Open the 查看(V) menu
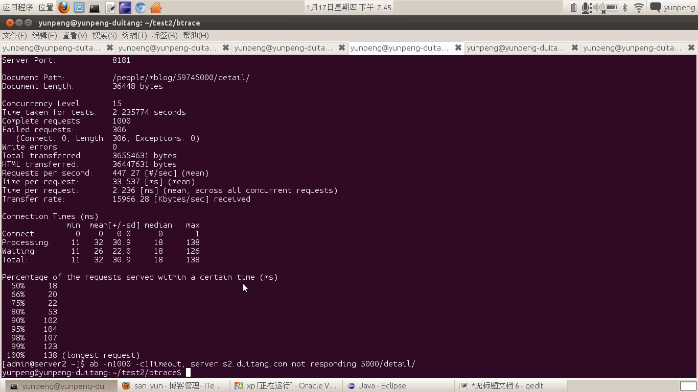 (x=75, y=35)
